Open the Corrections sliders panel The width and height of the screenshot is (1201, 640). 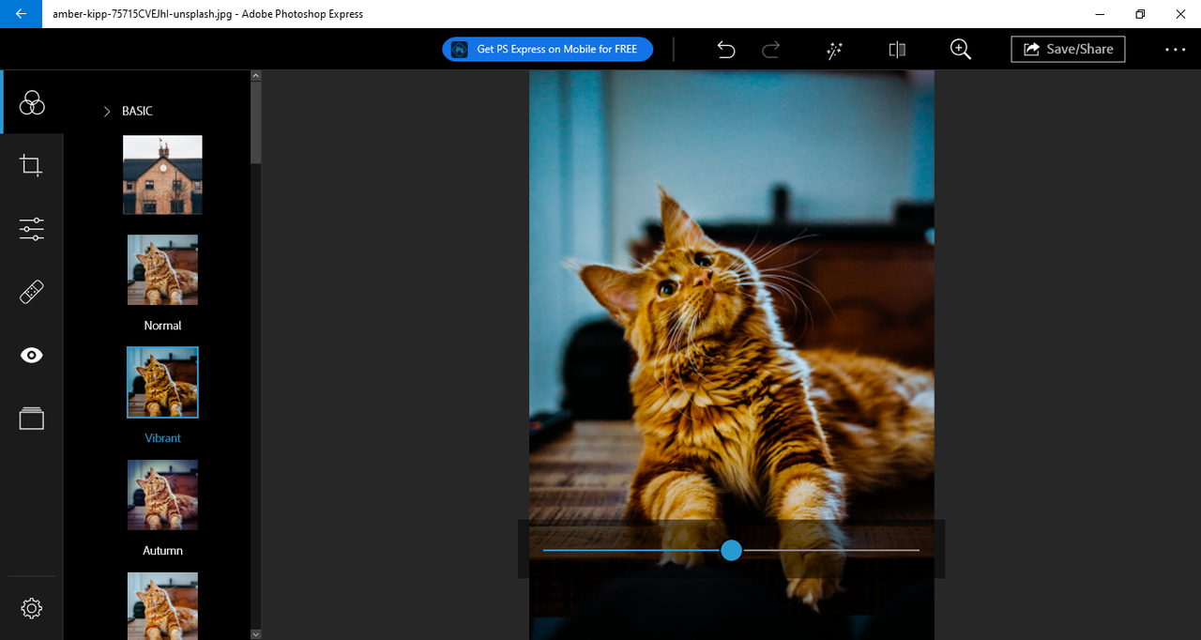coord(32,229)
